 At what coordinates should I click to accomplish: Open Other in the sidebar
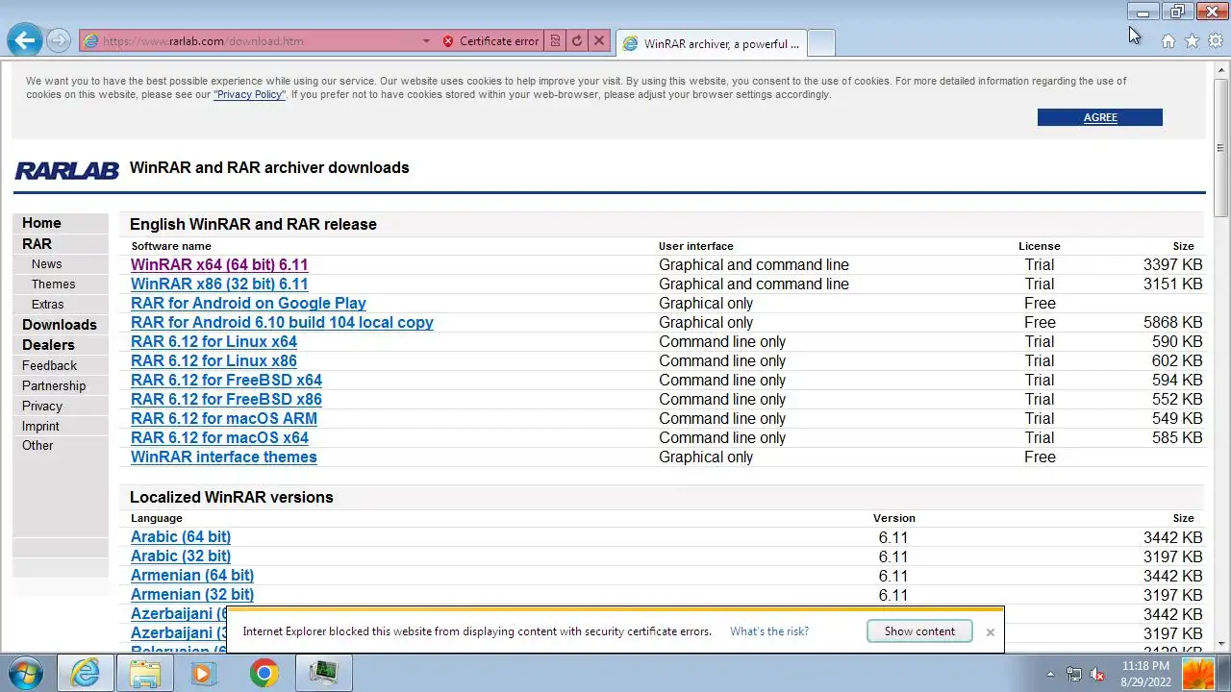click(38, 445)
